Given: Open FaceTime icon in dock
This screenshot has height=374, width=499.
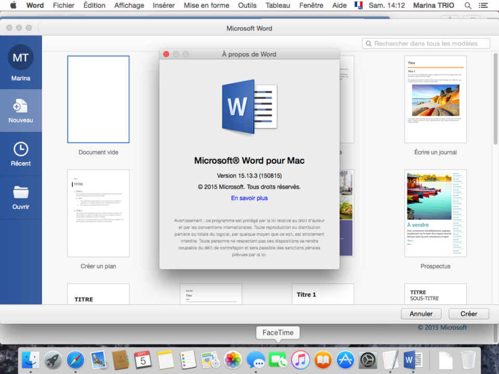Looking at the screenshot, I should tap(278, 360).
